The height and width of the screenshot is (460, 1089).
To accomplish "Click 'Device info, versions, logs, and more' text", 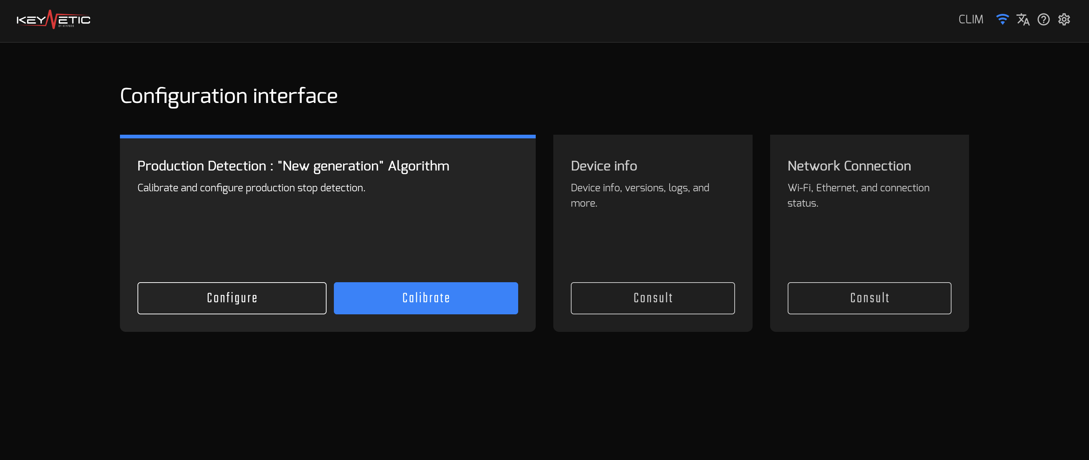I will click(x=640, y=195).
